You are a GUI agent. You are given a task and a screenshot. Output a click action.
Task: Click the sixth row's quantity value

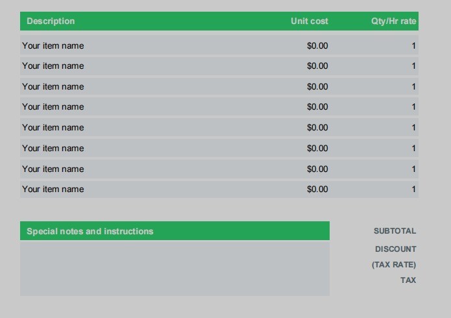tap(413, 149)
